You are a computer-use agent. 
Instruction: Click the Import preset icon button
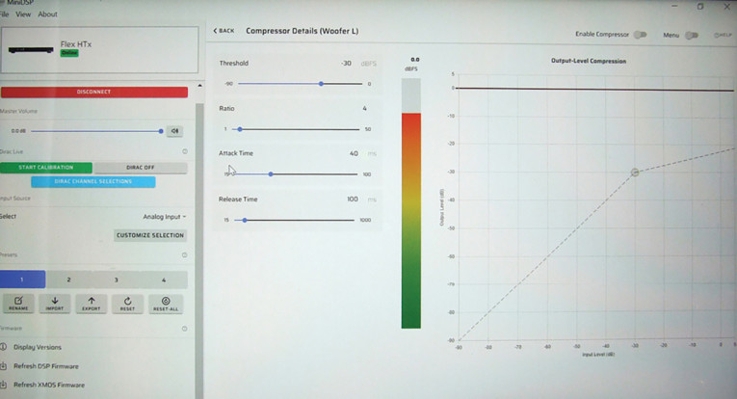coord(55,304)
